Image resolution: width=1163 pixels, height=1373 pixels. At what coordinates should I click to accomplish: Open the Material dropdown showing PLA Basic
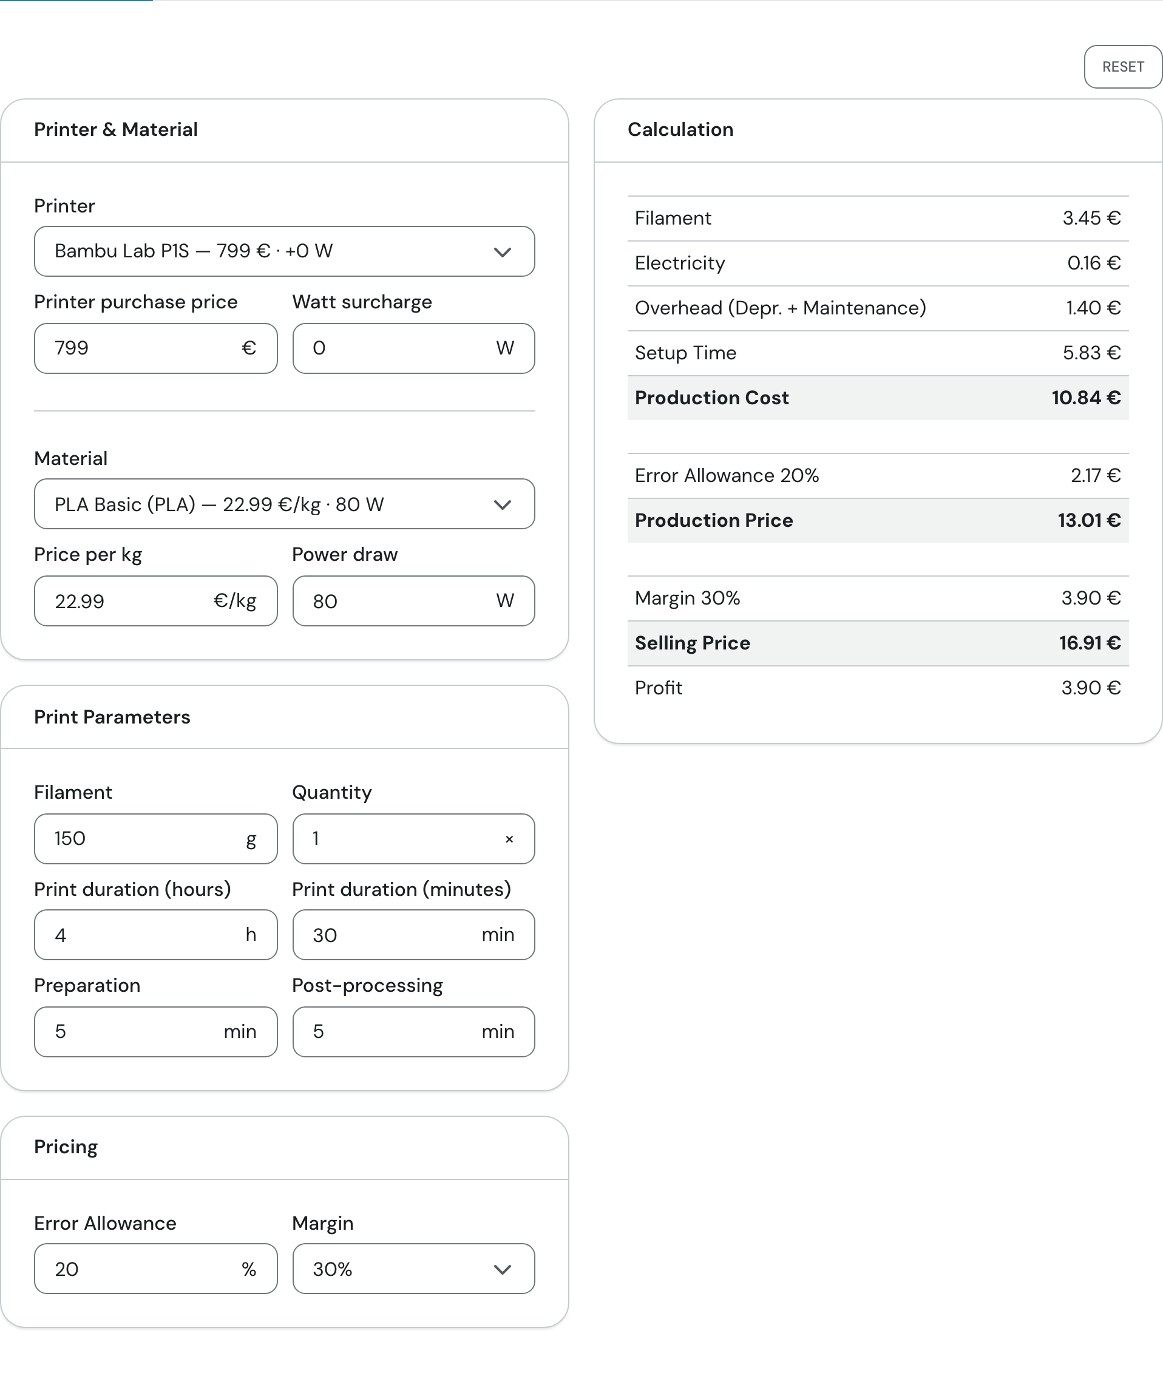(284, 504)
